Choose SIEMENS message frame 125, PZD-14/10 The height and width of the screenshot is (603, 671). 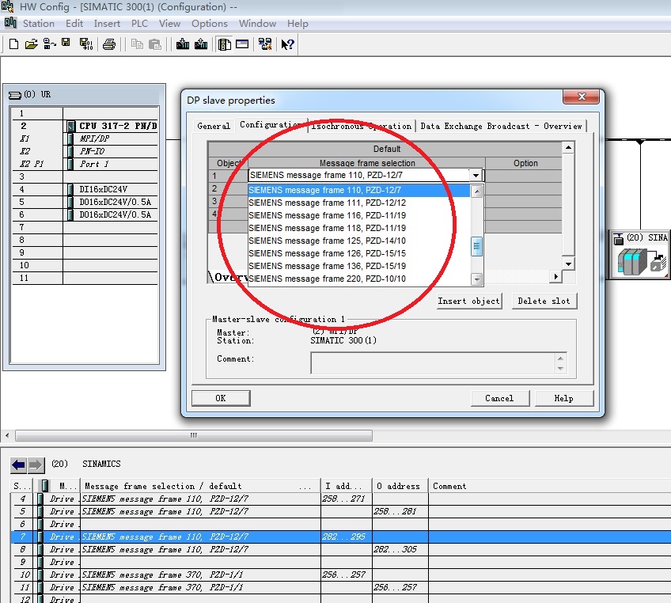pyautogui.click(x=358, y=241)
